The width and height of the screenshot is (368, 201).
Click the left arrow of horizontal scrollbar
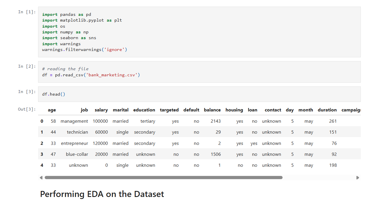(x=41, y=178)
